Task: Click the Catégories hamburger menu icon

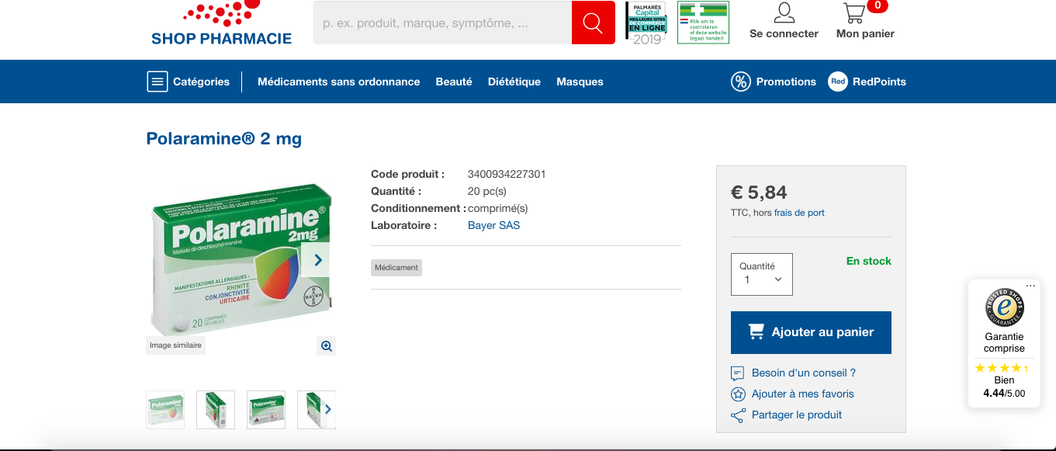Action: [x=158, y=82]
